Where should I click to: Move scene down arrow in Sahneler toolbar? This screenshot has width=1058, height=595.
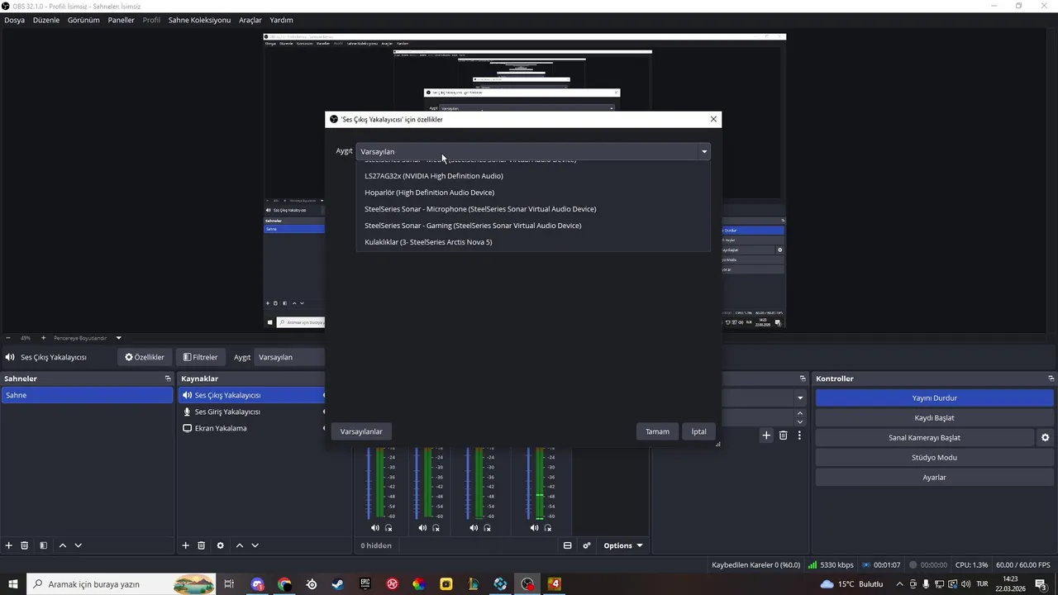(x=79, y=545)
